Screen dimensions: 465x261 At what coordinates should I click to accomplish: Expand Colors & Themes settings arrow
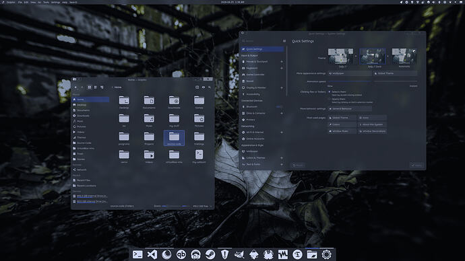point(282,158)
